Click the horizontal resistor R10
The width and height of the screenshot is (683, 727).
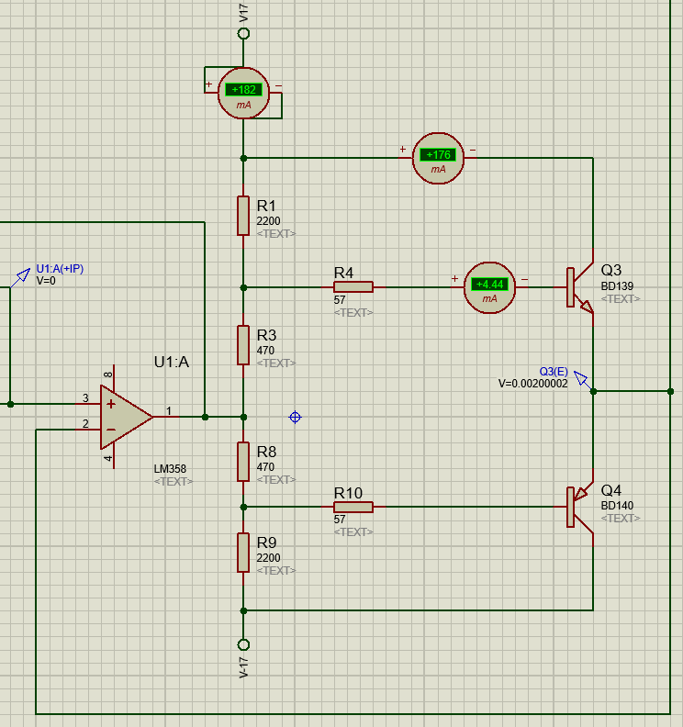tap(353, 507)
